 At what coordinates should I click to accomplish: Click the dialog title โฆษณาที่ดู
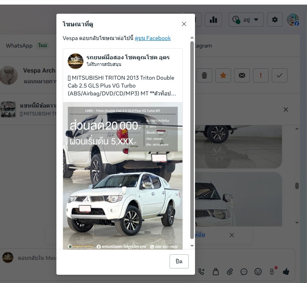click(x=78, y=24)
